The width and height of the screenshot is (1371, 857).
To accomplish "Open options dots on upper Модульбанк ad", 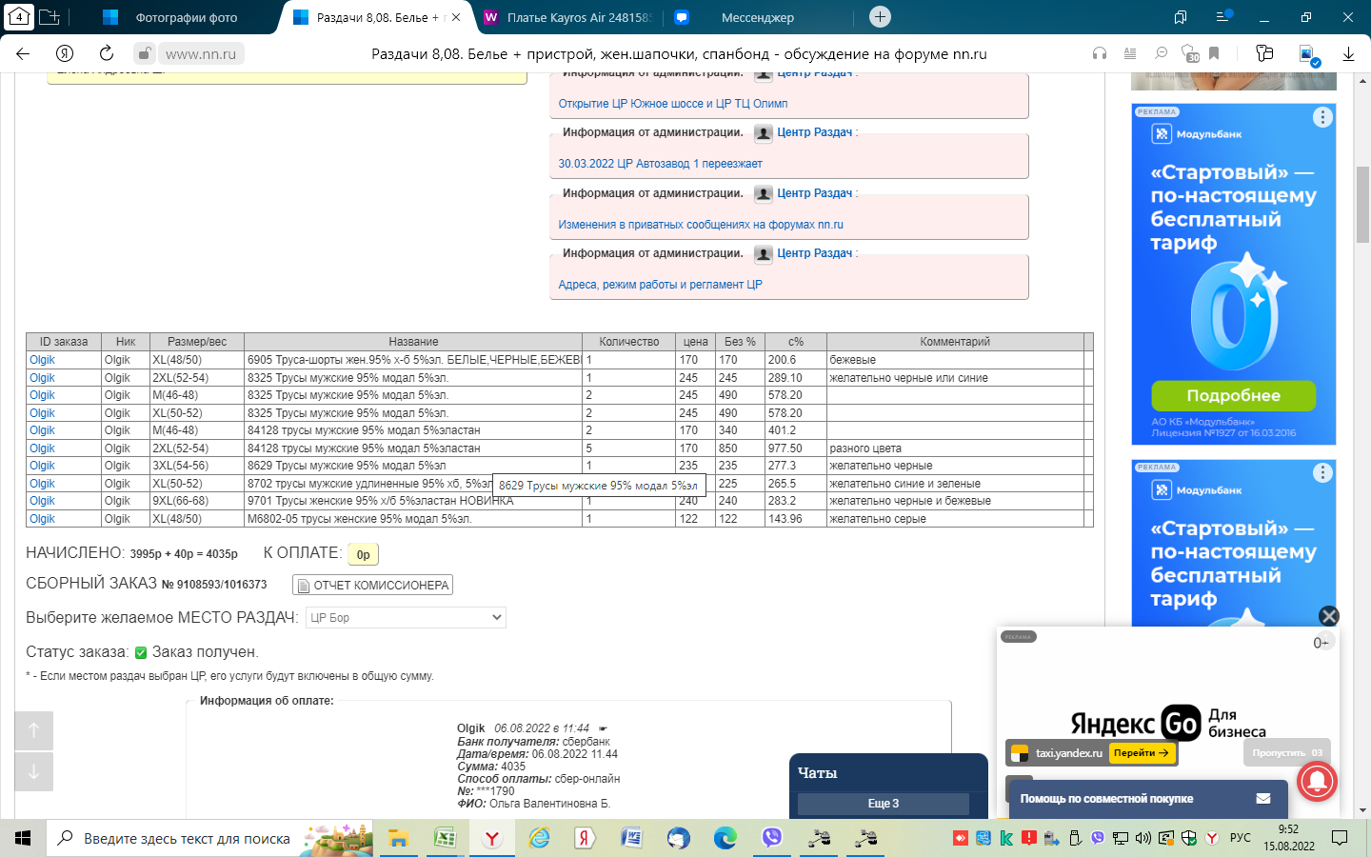I will (x=1322, y=117).
